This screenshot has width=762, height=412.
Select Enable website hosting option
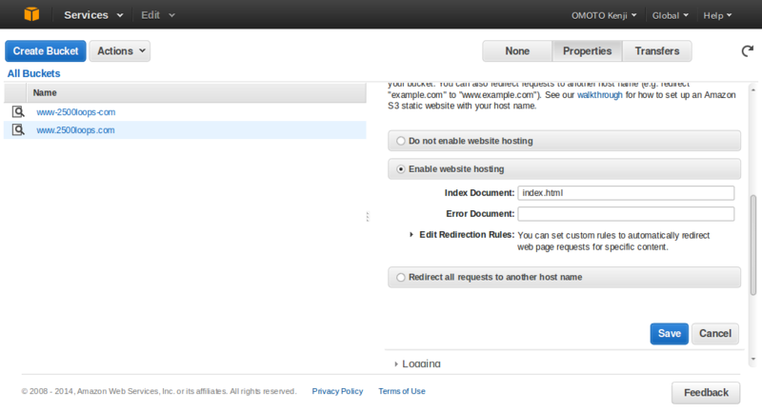pyautogui.click(x=400, y=168)
